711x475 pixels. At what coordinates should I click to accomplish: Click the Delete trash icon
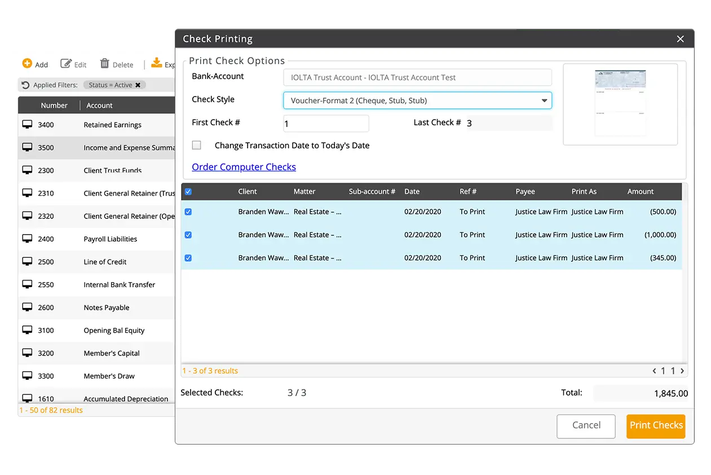pos(105,64)
